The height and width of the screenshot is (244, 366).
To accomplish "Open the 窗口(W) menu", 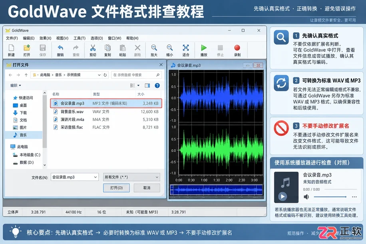I will [x=114, y=38].
